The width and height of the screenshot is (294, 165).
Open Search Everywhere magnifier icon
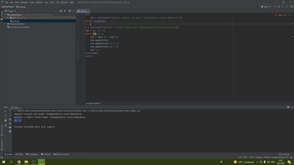pos(292,6)
